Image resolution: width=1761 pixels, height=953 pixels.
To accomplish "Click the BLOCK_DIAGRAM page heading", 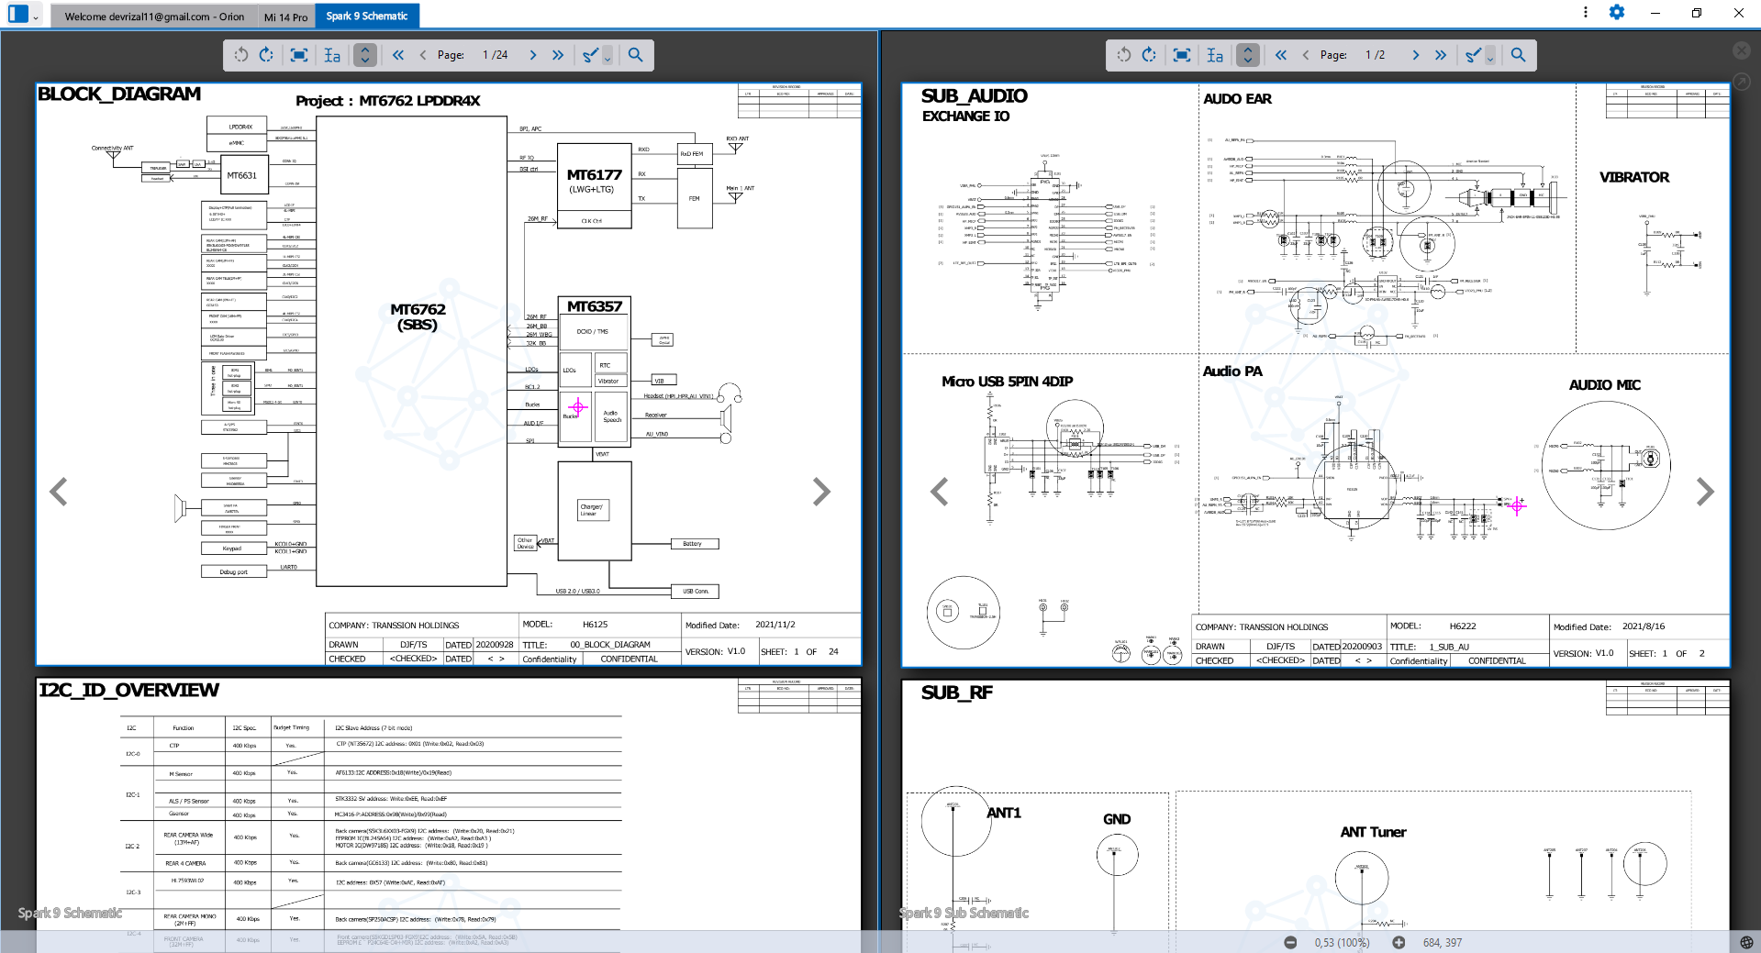I will pos(119,94).
